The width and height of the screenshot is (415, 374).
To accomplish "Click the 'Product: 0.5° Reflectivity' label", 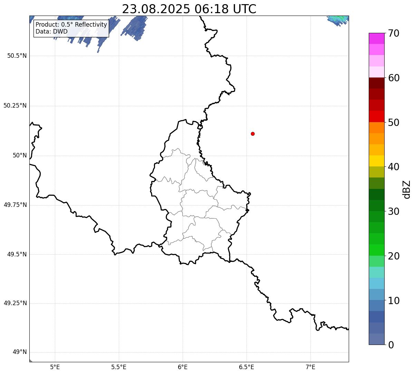I will (71, 25).
